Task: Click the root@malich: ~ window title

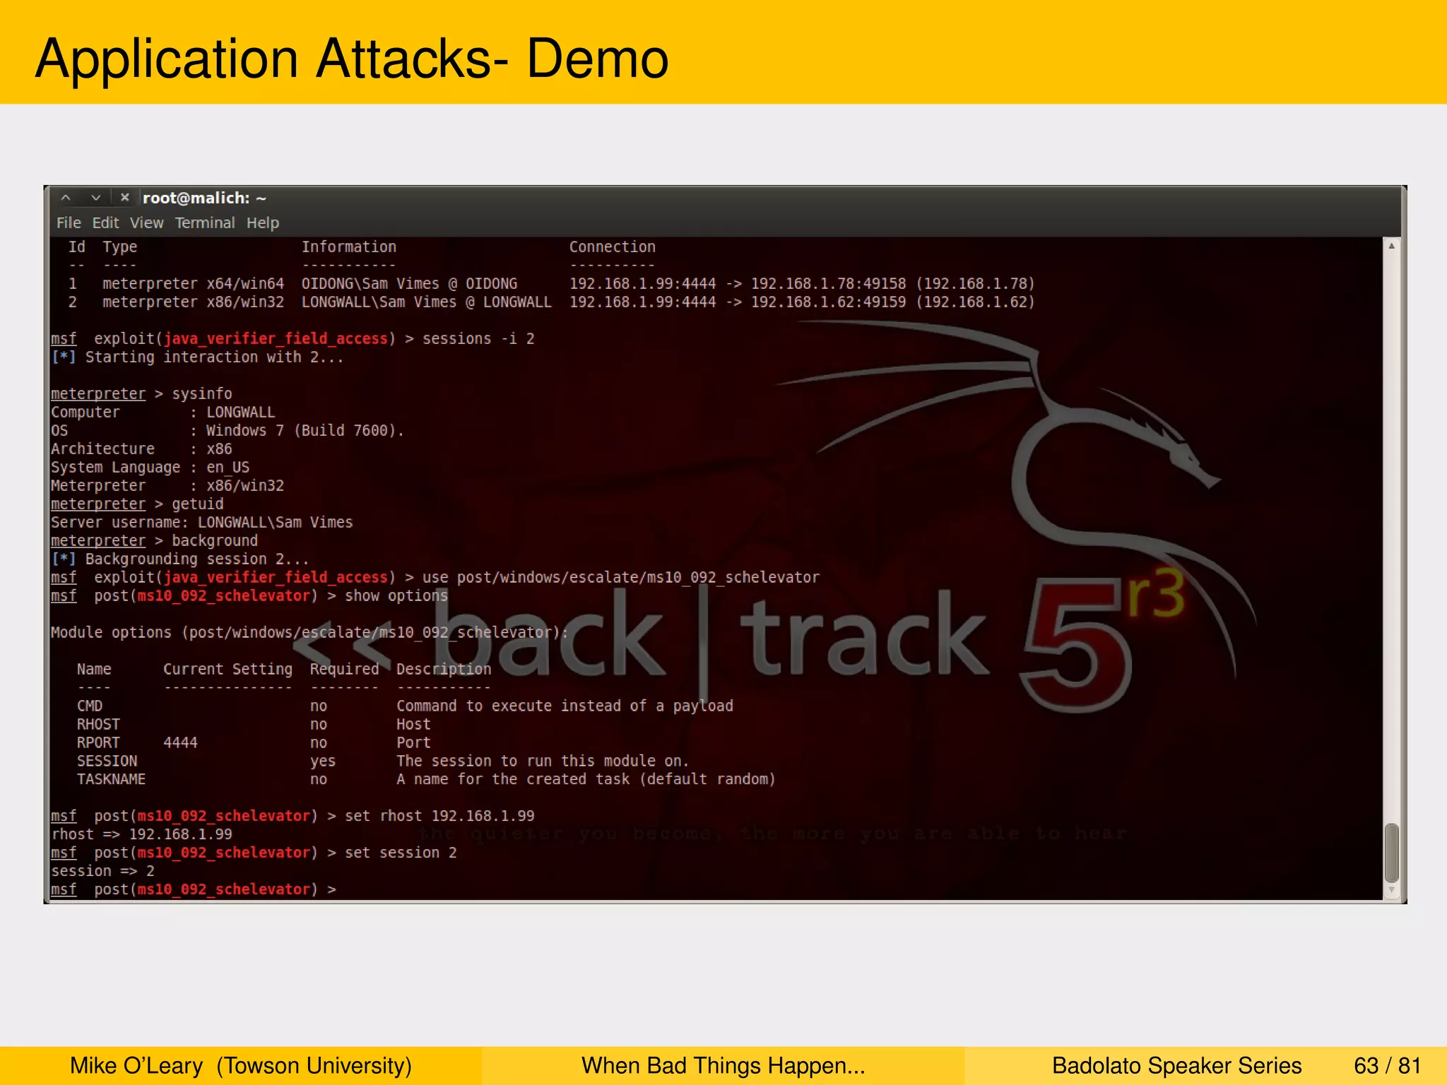Action: pos(204,198)
